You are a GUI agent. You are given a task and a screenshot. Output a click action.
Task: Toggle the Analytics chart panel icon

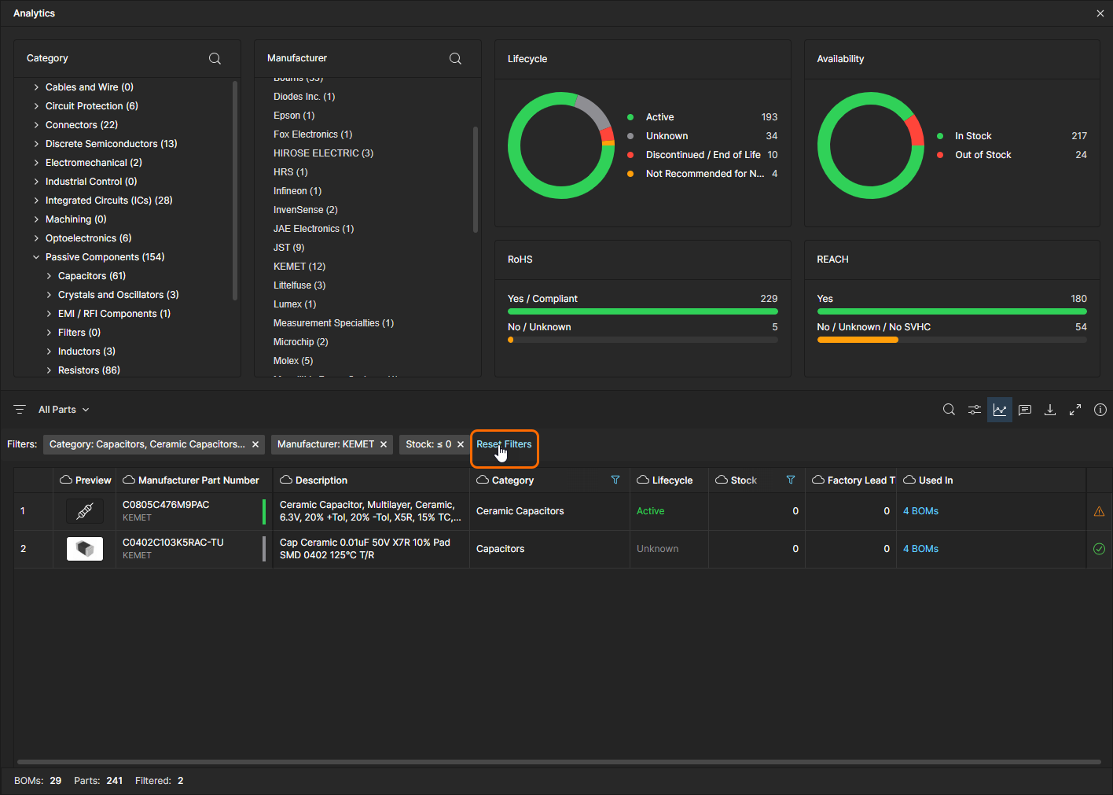(999, 410)
